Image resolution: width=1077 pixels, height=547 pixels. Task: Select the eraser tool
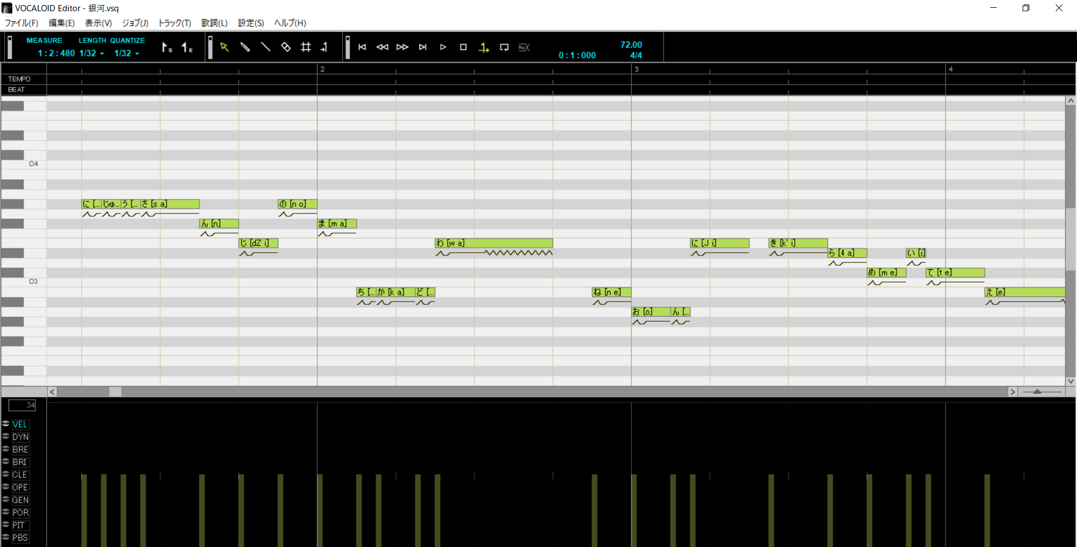[x=286, y=47]
